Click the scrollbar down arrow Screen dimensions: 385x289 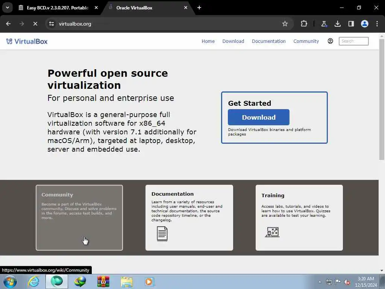[382, 271]
